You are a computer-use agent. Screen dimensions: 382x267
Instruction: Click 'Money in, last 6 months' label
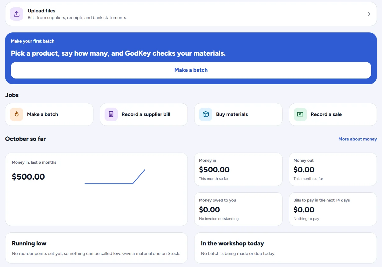click(x=34, y=162)
